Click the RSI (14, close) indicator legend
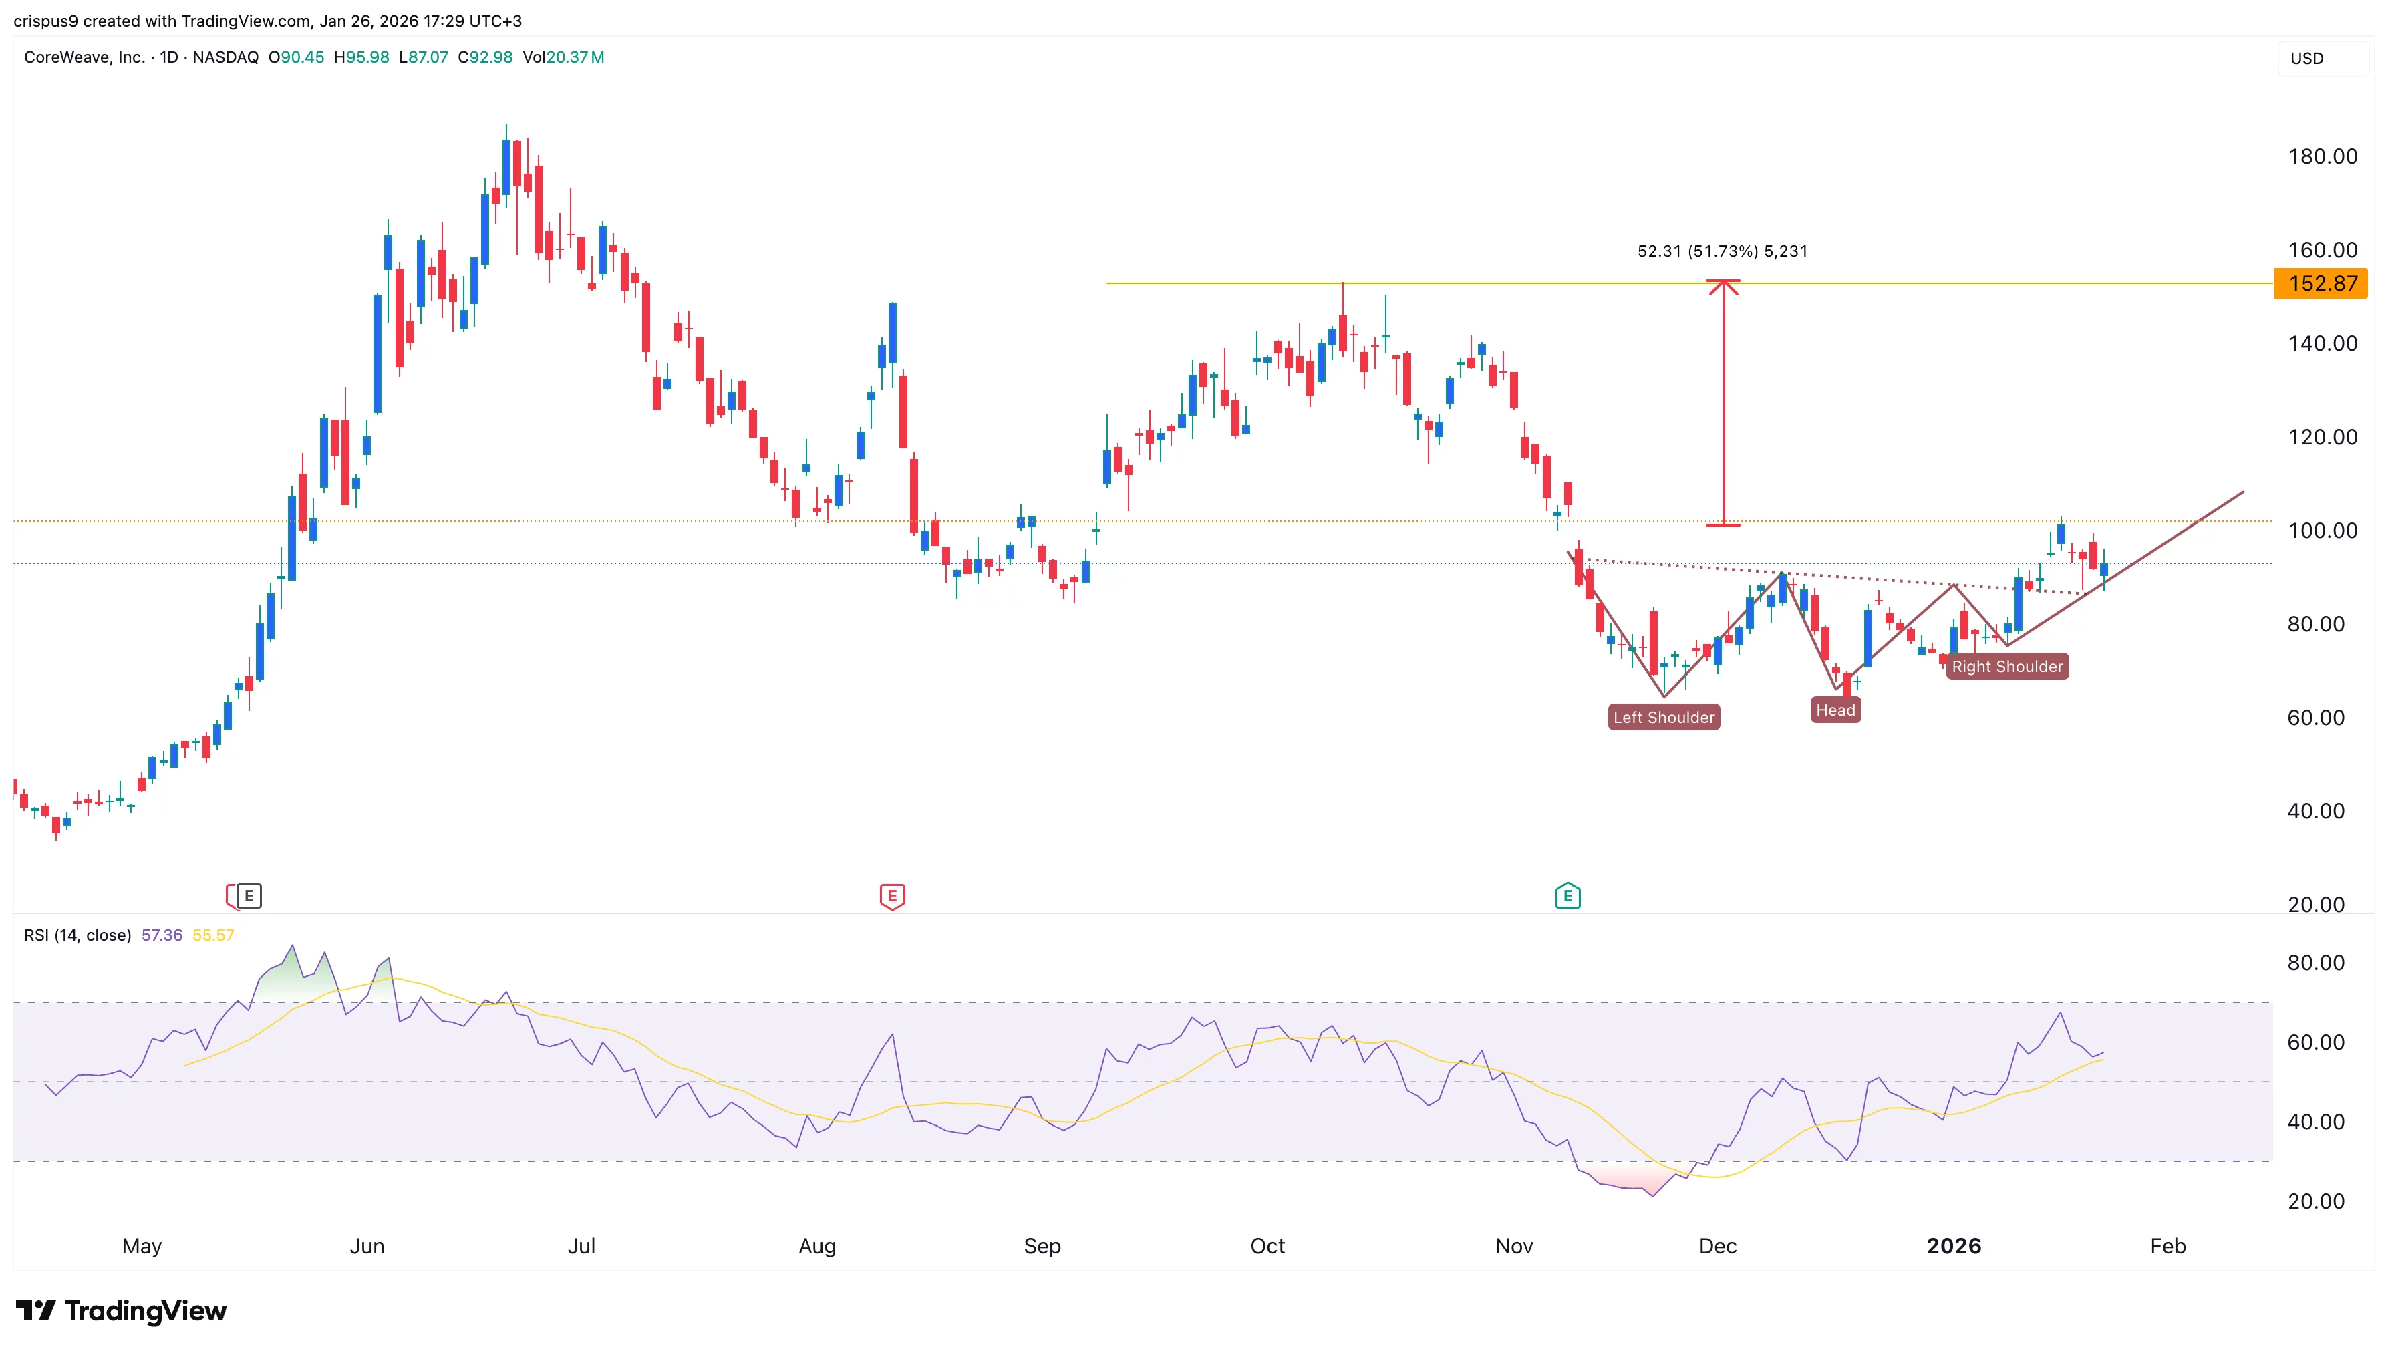This screenshot has width=2388, height=1351. coord(78,935)
